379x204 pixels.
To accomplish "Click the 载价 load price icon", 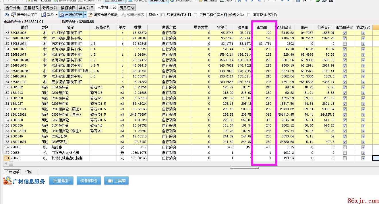I will point(44,15).
